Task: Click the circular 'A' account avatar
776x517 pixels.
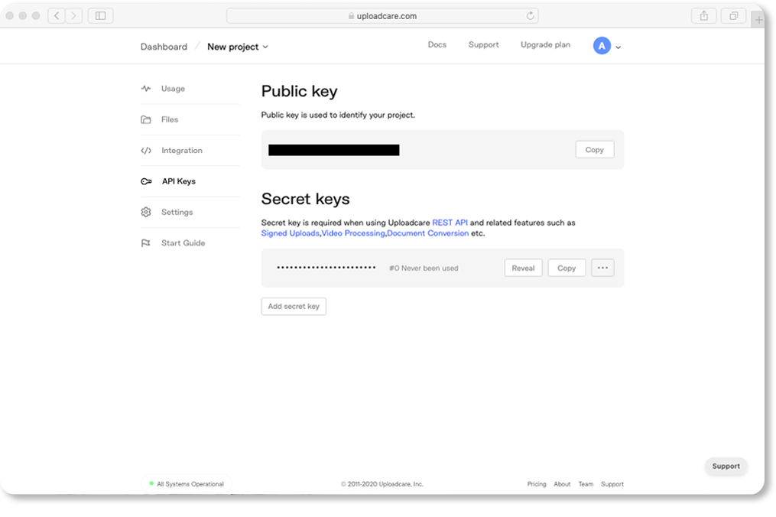Action: pos(602,45)
